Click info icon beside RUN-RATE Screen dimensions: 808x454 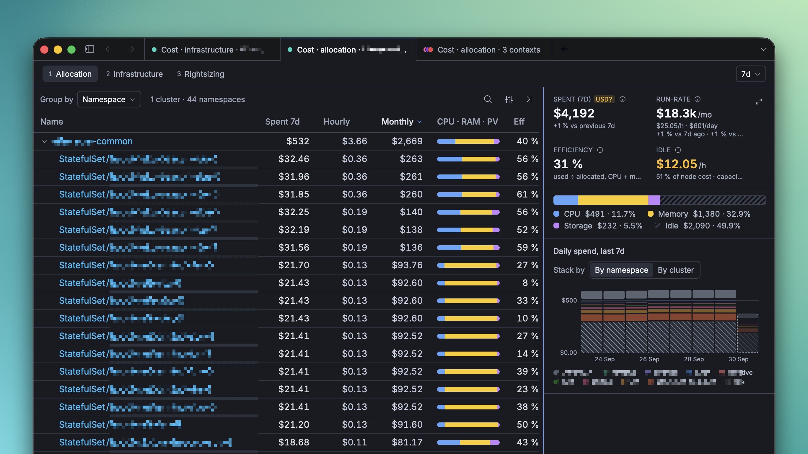click(698, 99)
